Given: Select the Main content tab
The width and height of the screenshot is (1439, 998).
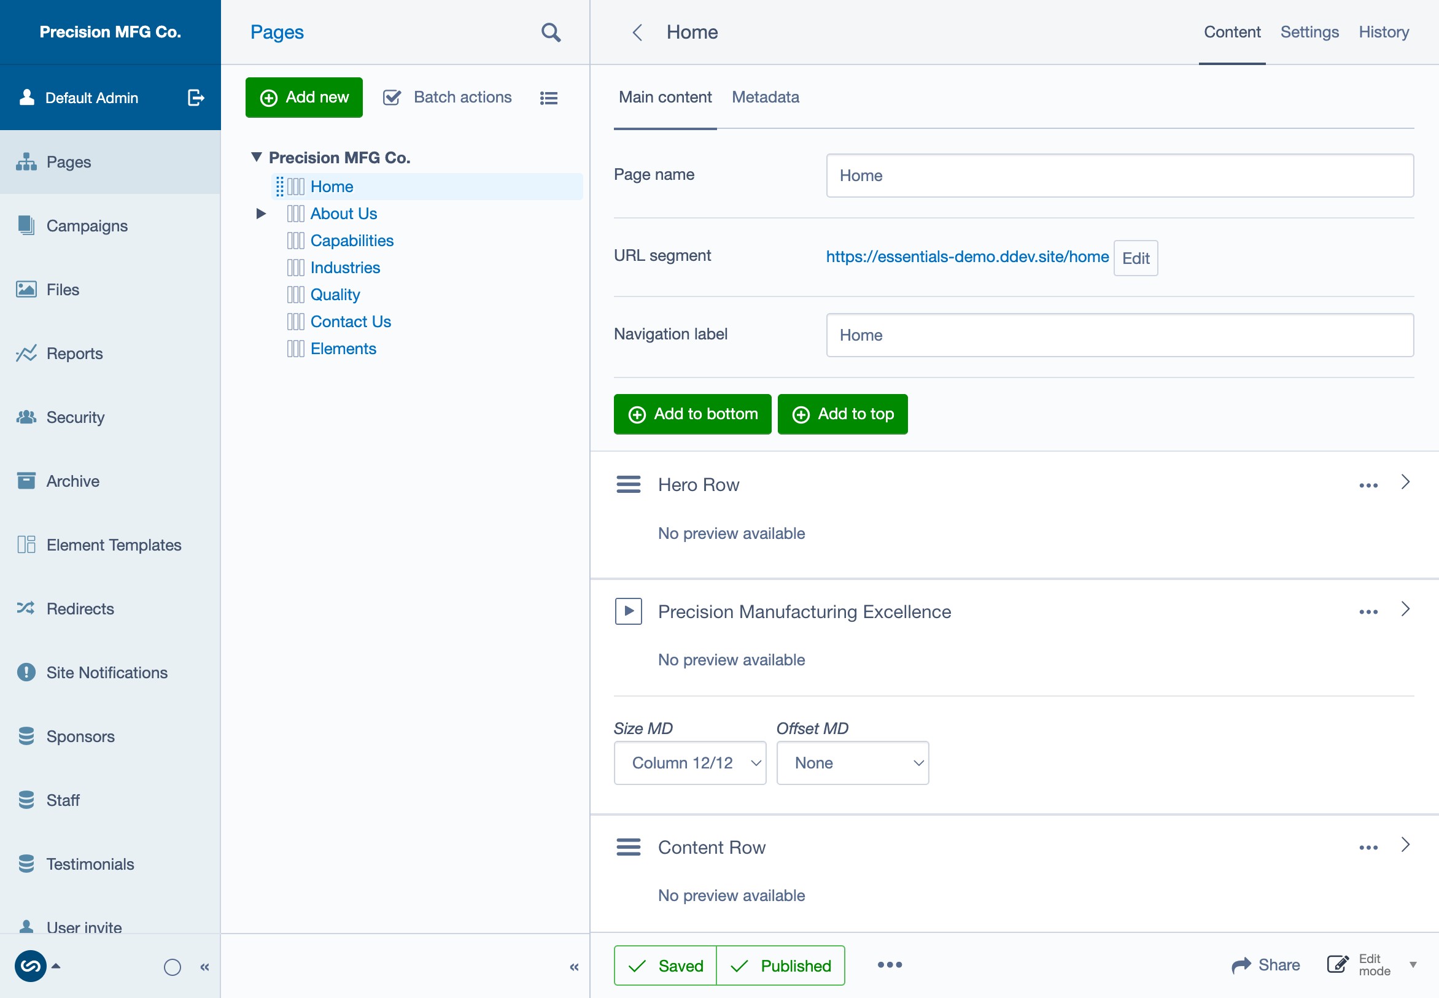Looking at the screenshot, I should 665,98.
